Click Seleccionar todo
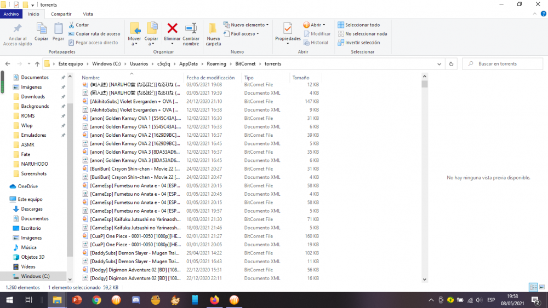548x308 pixels. point(359,25)
